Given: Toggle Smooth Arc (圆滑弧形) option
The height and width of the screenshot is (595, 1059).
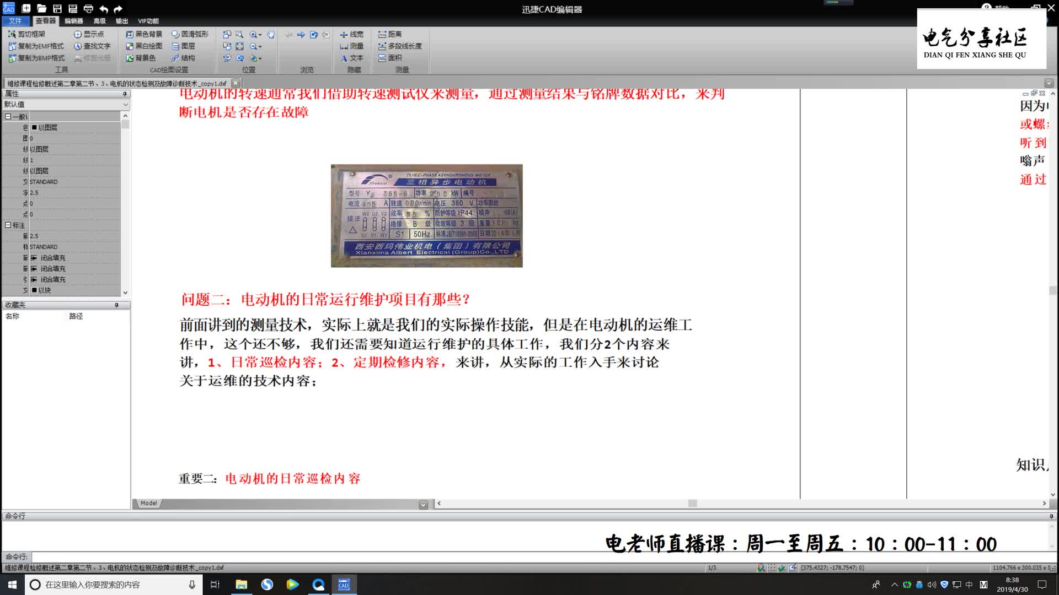Looking at the screenshot, I should [190, 34].
